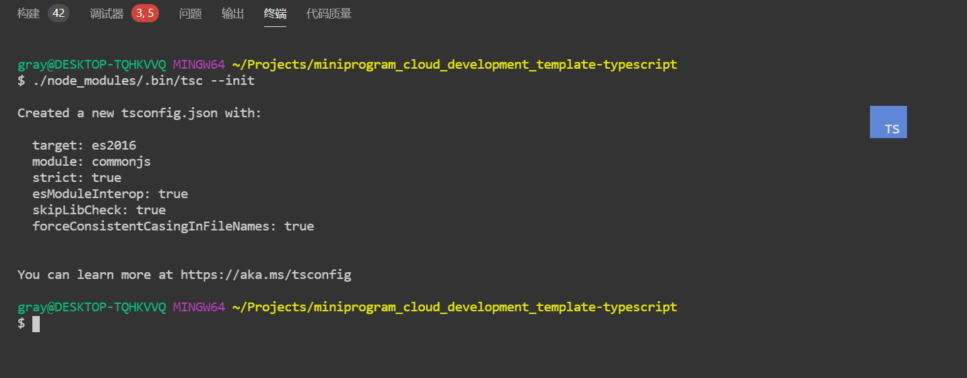The image size is (967, 378).
Task: Click the red 3, 5 debugger badge
Action: (x=145, y=13)
